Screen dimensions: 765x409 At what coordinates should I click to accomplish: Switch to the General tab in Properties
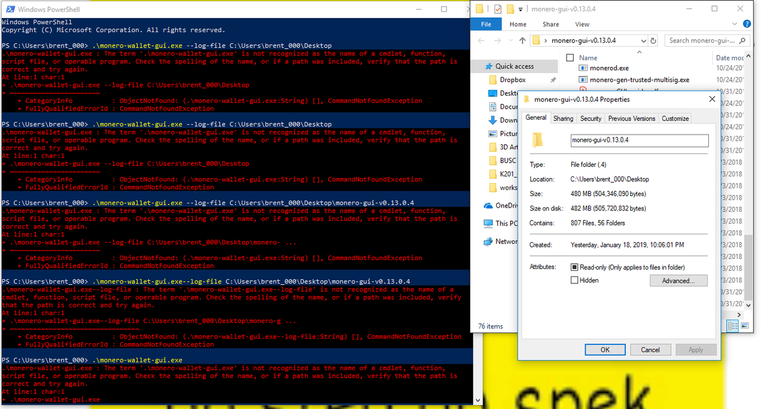tap(536, 118)
